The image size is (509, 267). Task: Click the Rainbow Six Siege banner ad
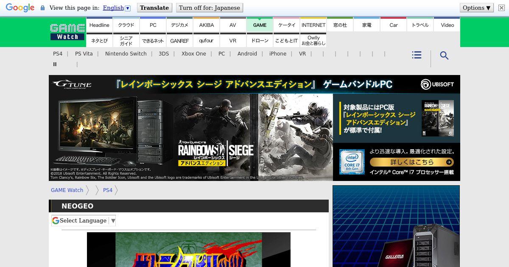pos(254,128)
